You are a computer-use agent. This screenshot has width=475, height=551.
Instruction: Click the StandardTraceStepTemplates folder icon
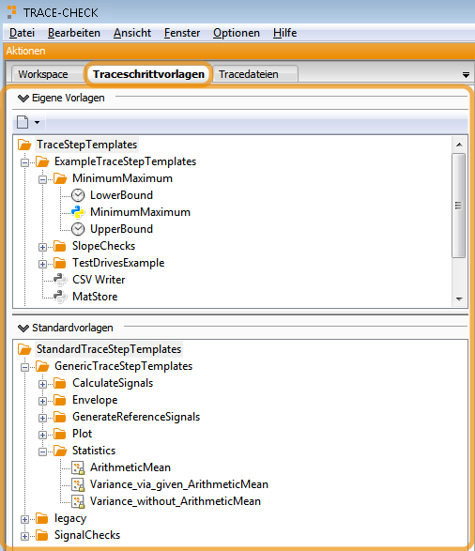[x=24, y=349]
